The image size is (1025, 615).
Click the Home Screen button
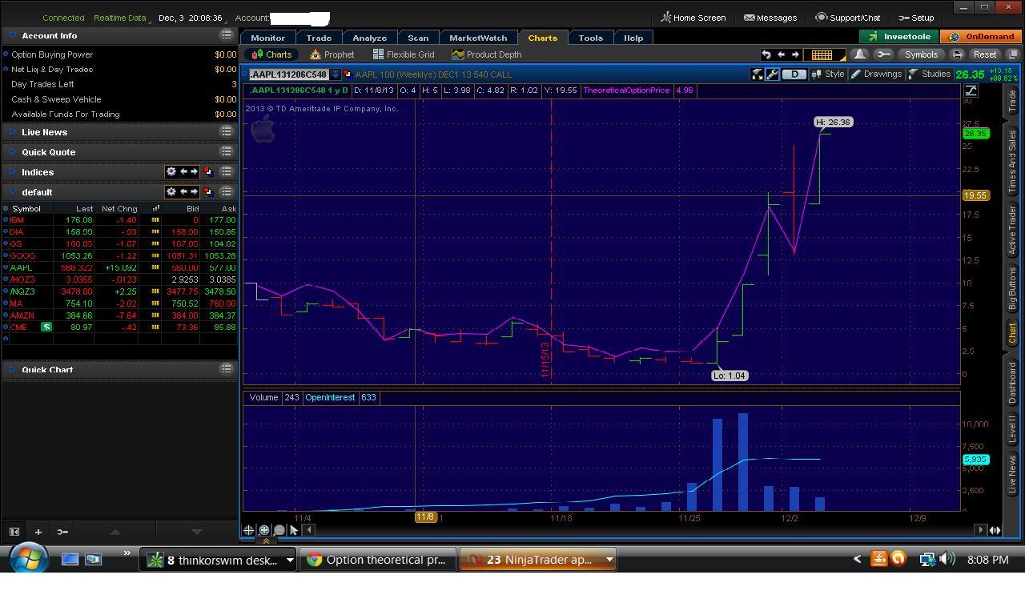click(693, 18)
